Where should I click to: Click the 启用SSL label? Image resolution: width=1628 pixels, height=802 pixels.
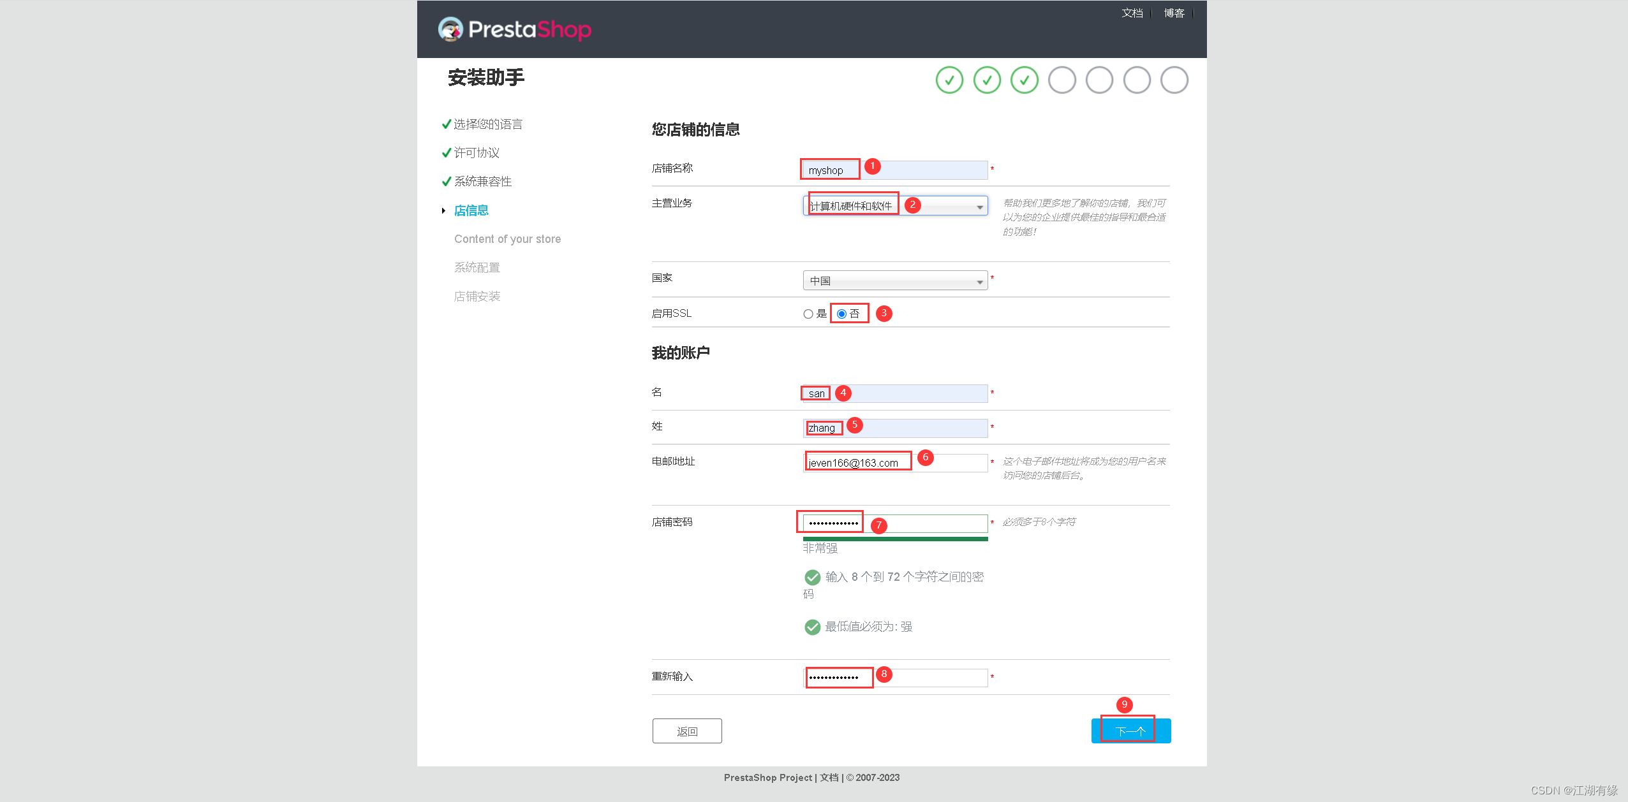[x=671, y=314]
